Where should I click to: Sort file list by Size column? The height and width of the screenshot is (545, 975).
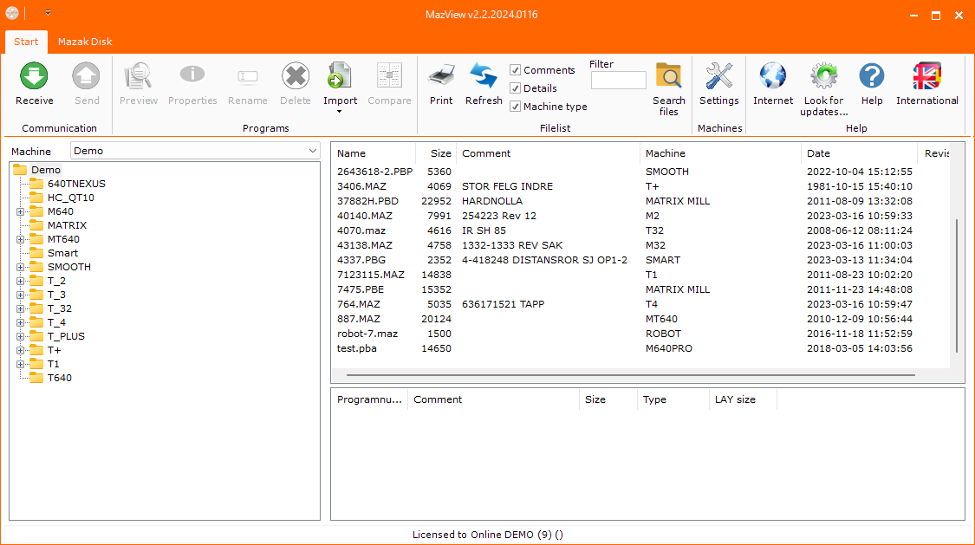(x=436, y=153)
